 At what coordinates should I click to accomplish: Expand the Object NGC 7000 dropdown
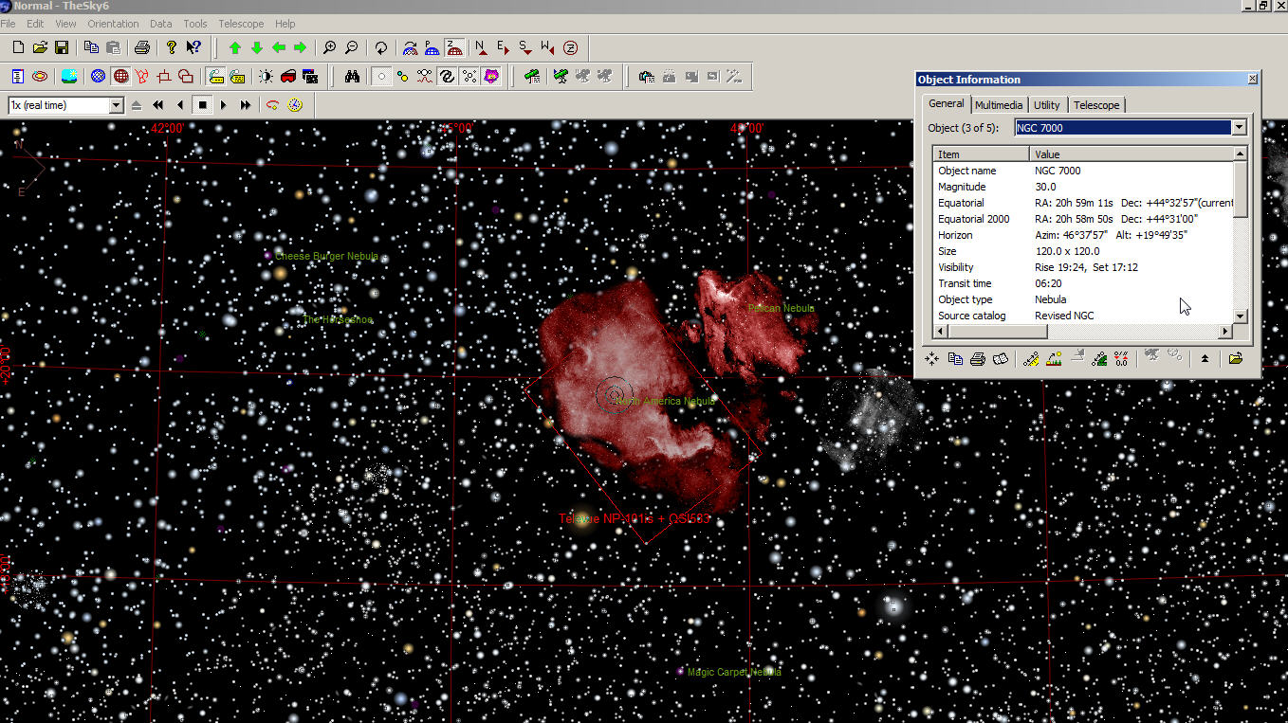tap(1238, 128)
